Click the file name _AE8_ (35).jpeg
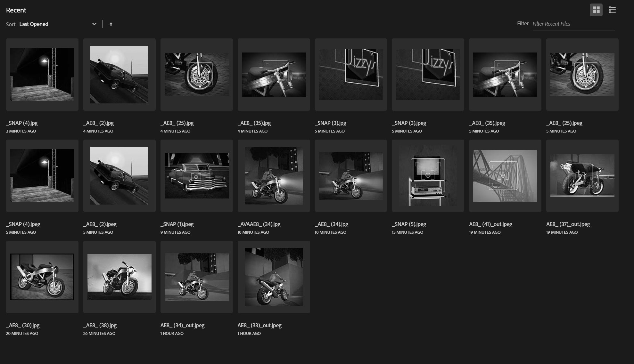This screenshot has height=364, width=634. tap(487, 123)
